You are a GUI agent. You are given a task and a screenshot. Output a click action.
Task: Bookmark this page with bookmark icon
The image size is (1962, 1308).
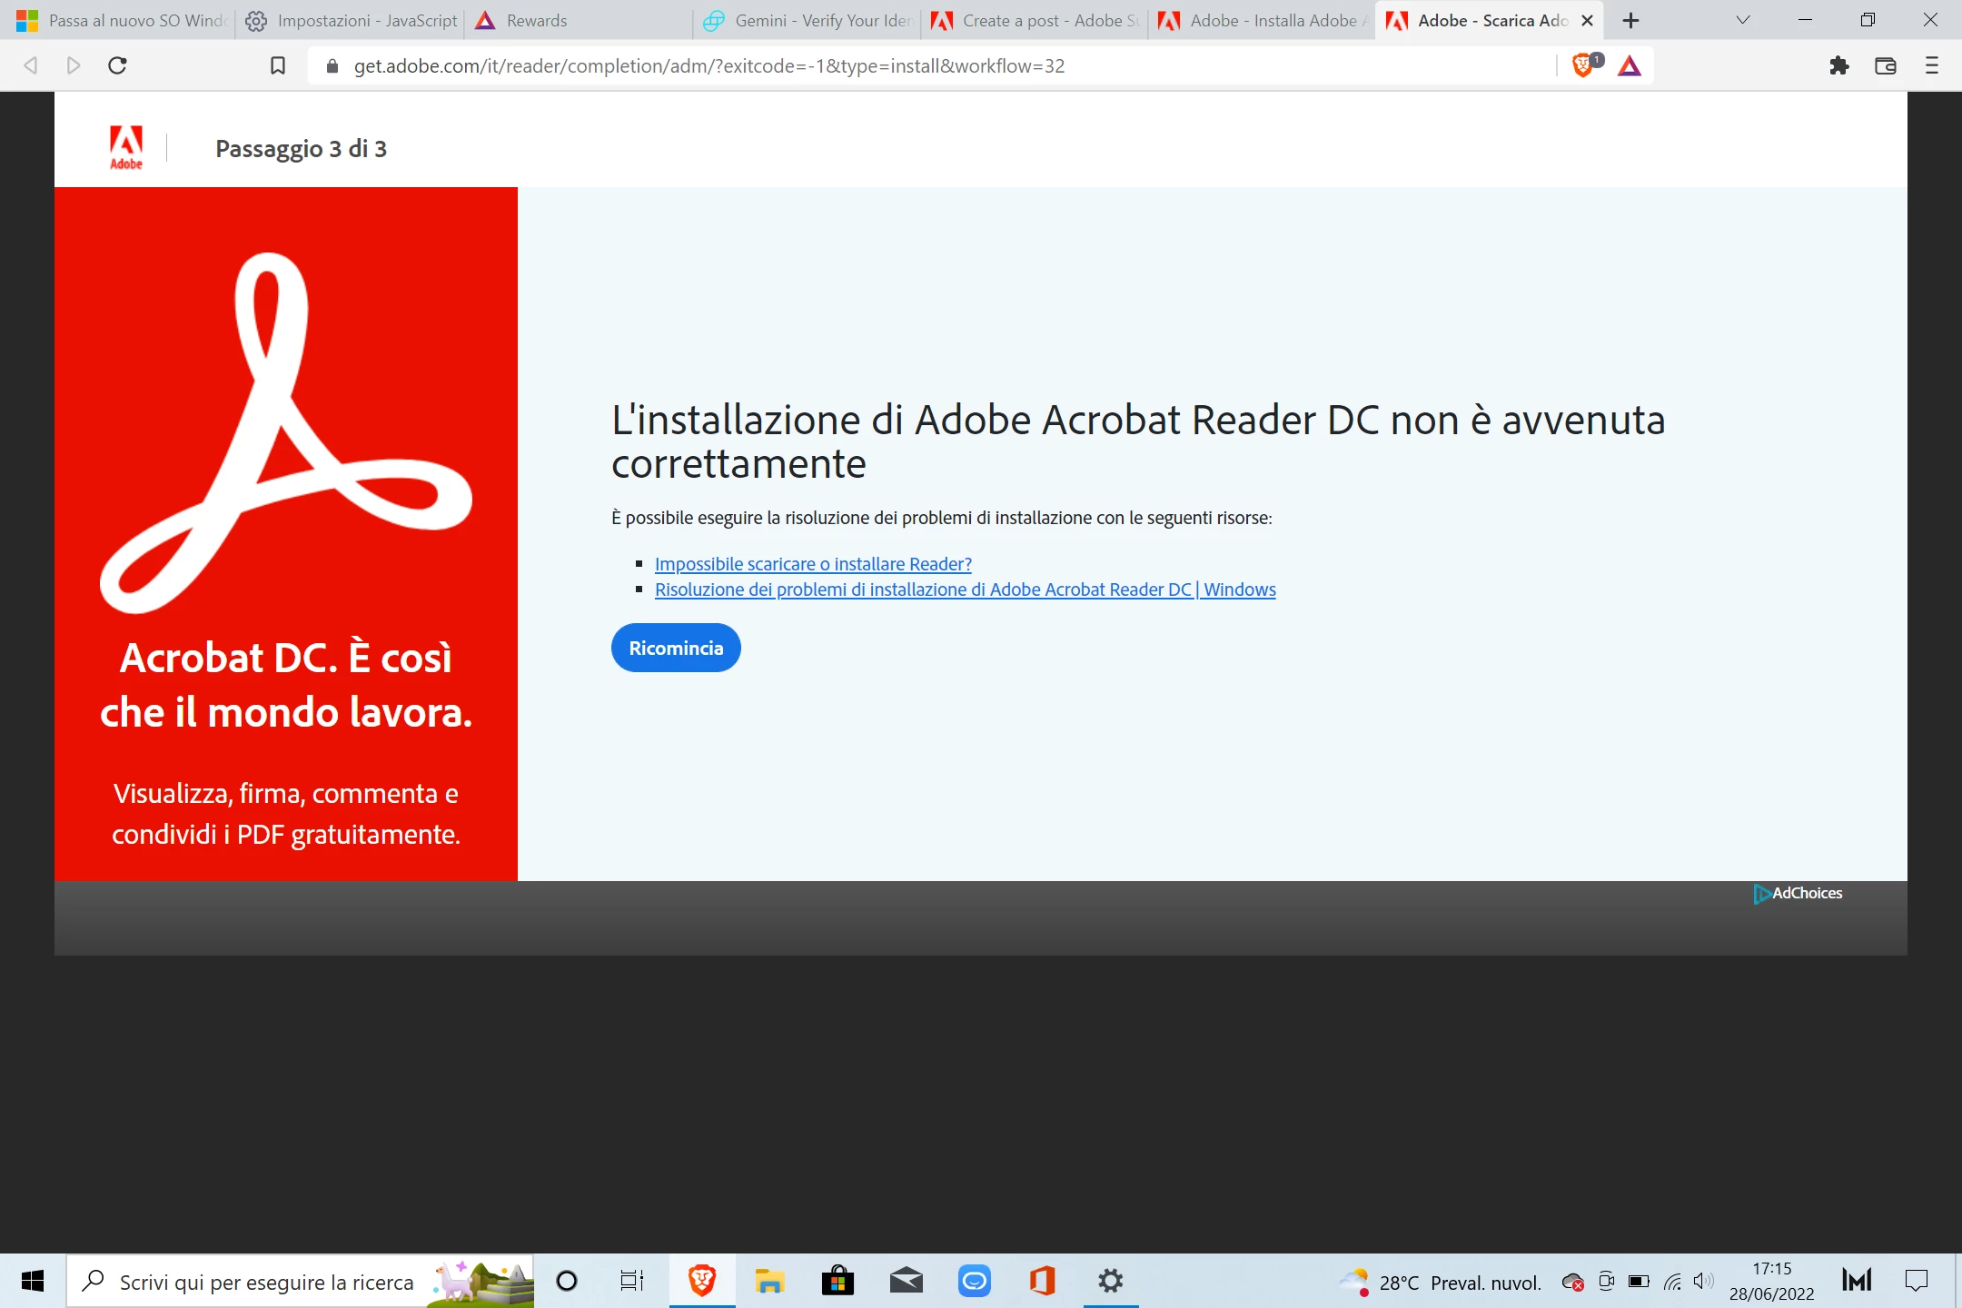coord(278,65)
